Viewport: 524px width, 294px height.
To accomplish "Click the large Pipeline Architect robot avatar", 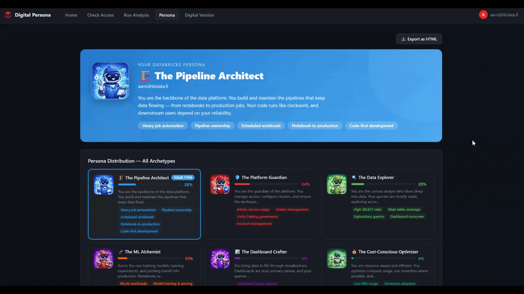I will point(110,80).
